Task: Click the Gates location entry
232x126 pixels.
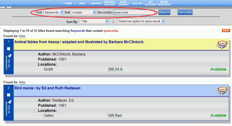Action: pyautogui.click(x=48, y=115)
